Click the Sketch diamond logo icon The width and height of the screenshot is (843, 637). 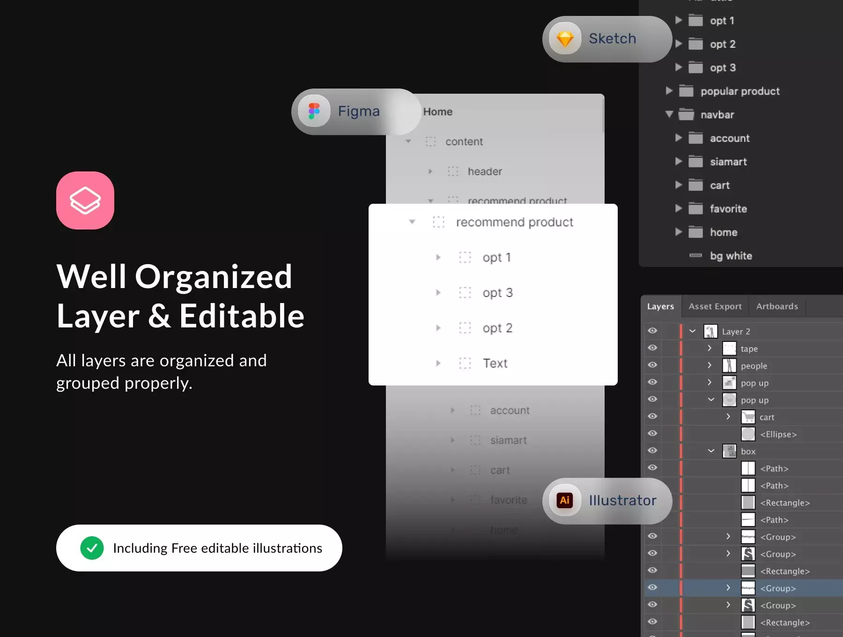point(565,39)
